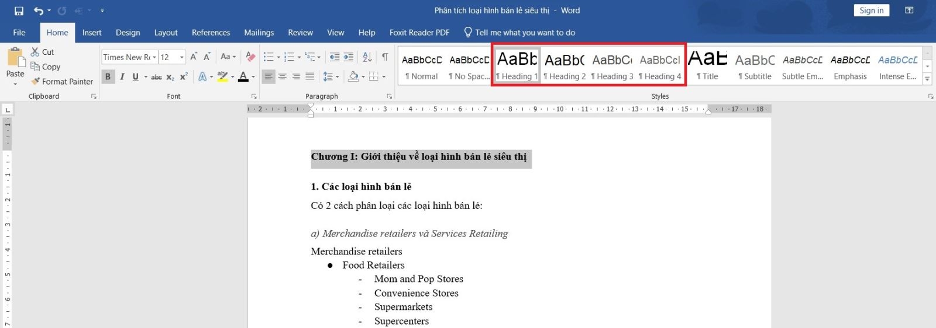This screenshot has height=328, width=936.
Task: Justify the paragraph text
Action: (x=310, y=76)
